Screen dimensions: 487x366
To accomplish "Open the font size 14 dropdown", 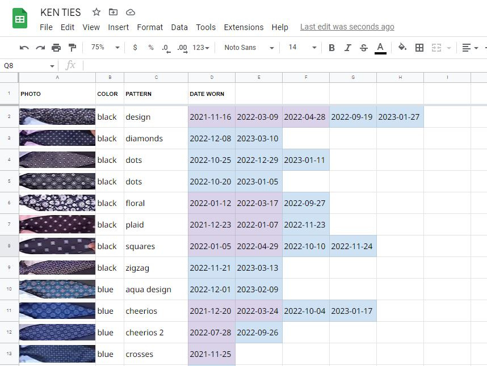I will pyautogui.click(x=302, y=48).
